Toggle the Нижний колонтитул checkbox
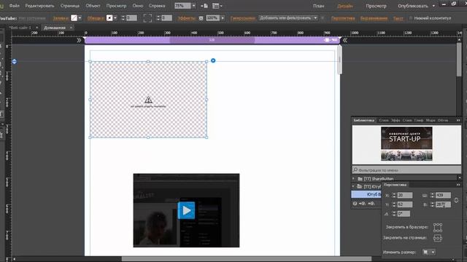This screenshot has height=262, width=467. coord(410,18)
